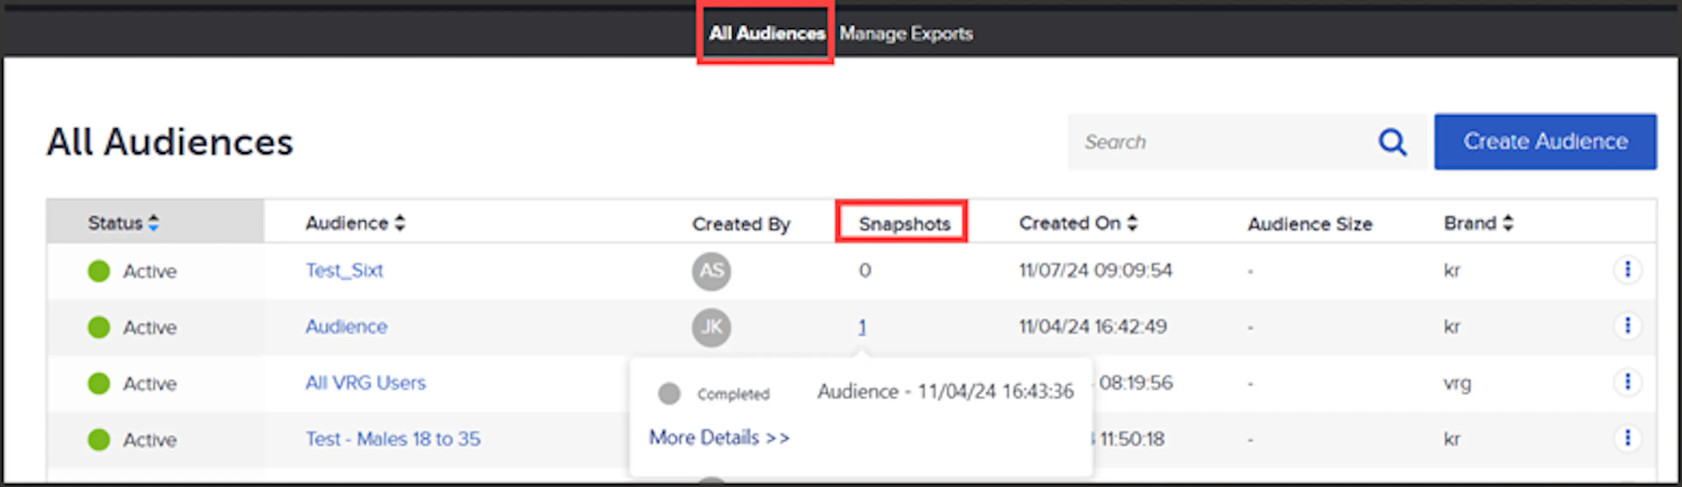The width and height of the screenshot is (1682, 487).
Task: Click the AS creator avatar
Action: (711, 270)
